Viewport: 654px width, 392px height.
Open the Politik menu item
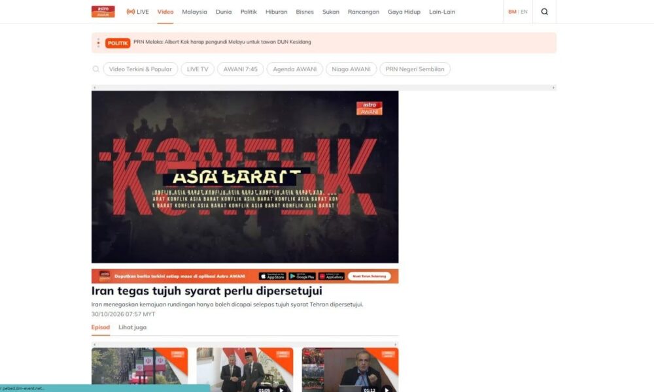click(249, 12)
